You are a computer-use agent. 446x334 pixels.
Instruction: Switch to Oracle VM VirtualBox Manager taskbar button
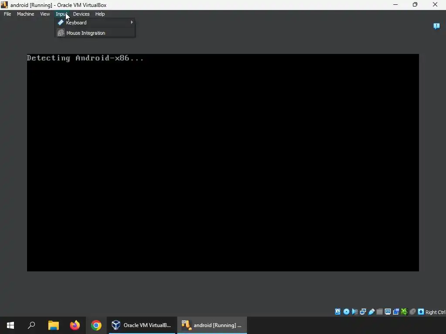(142, 325)
